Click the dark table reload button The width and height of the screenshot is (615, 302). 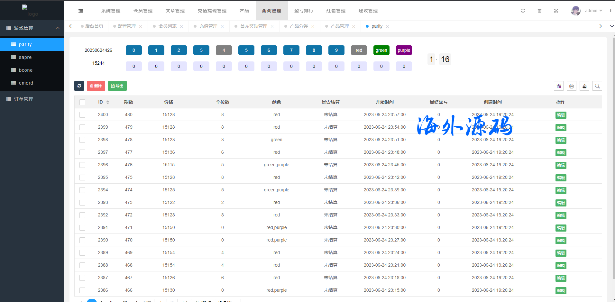79,86
